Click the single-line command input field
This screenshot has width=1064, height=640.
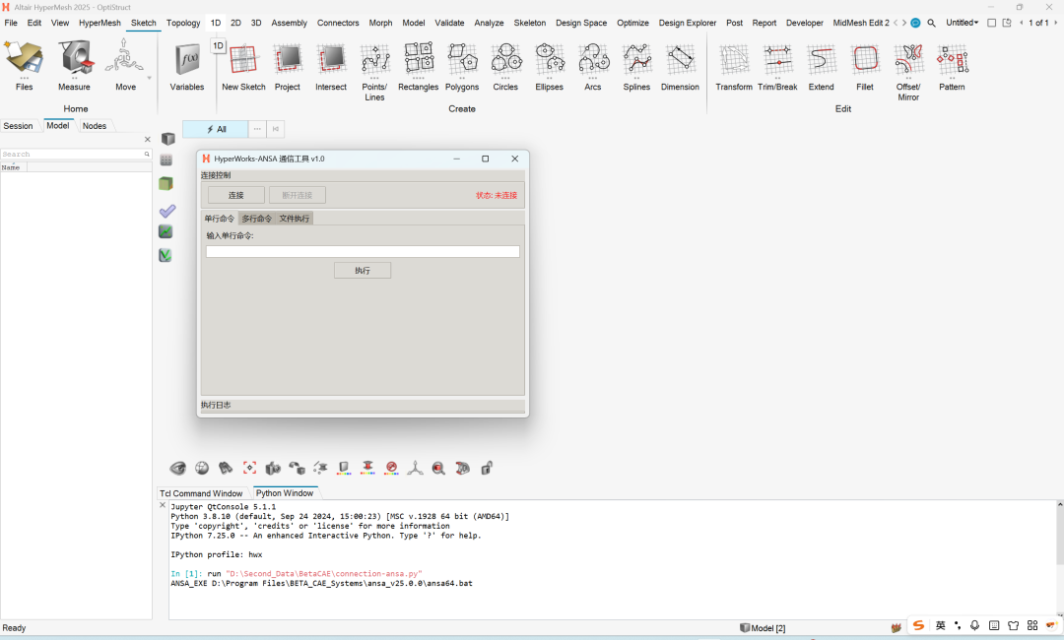[x=363, y=252]
